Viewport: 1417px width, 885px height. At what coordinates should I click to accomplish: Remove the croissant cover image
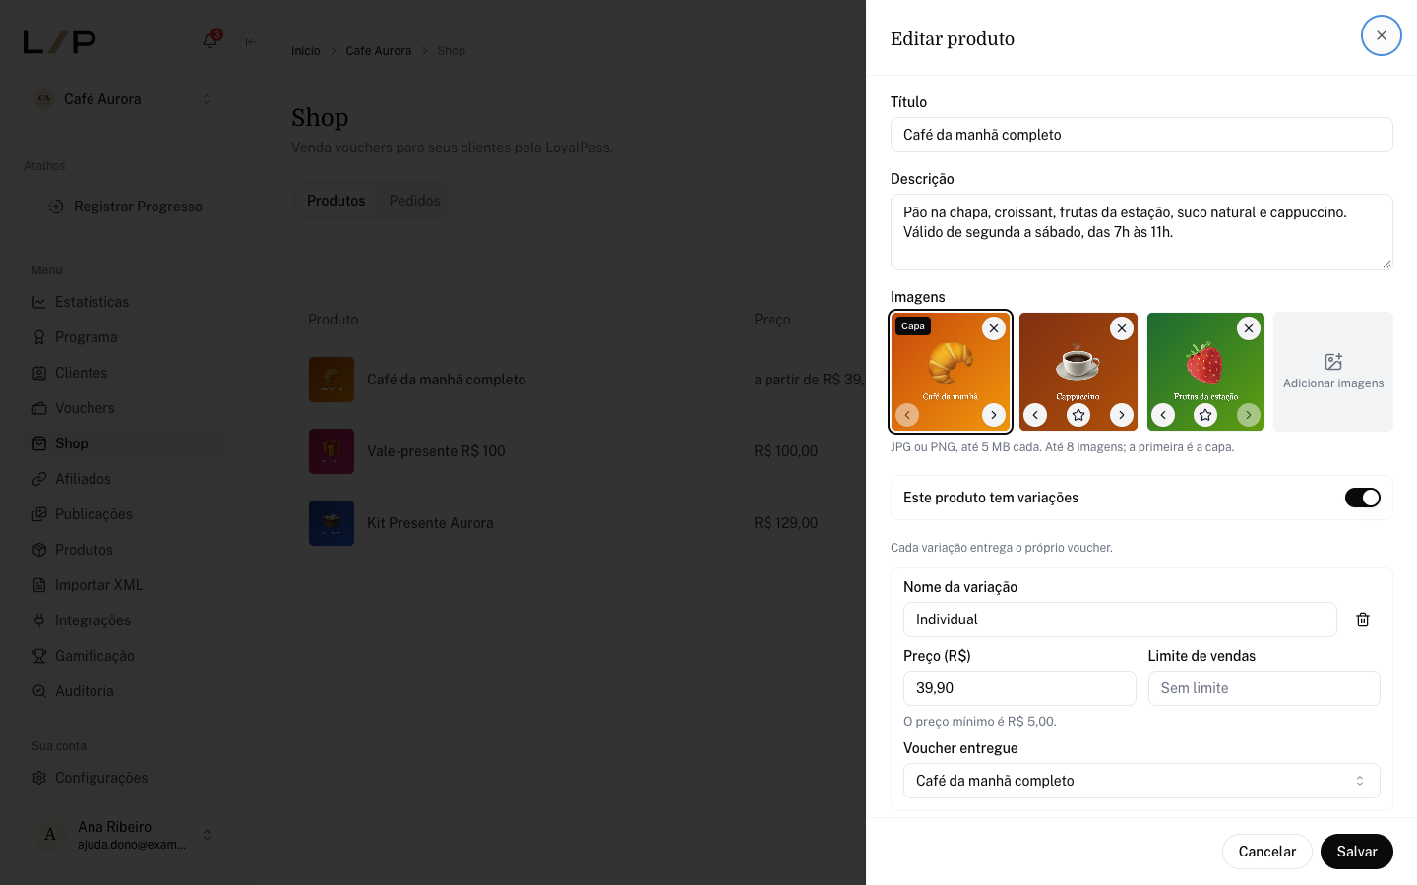994,328
